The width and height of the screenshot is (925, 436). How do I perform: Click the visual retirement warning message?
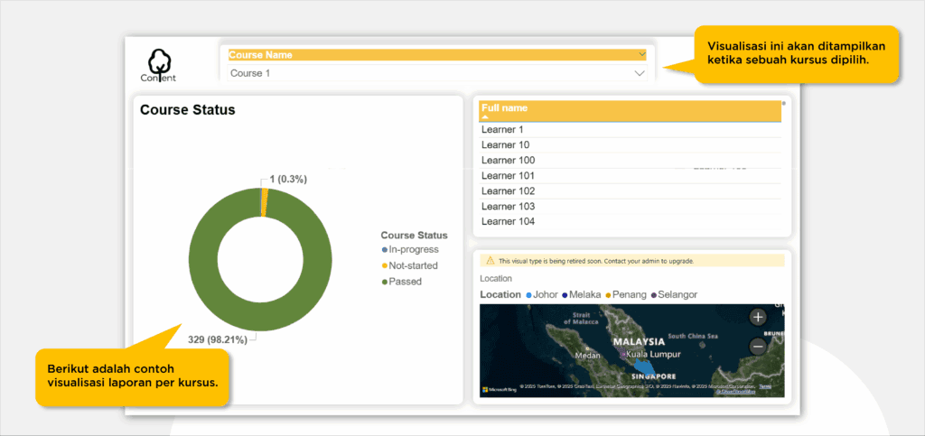tap(596, 260)
